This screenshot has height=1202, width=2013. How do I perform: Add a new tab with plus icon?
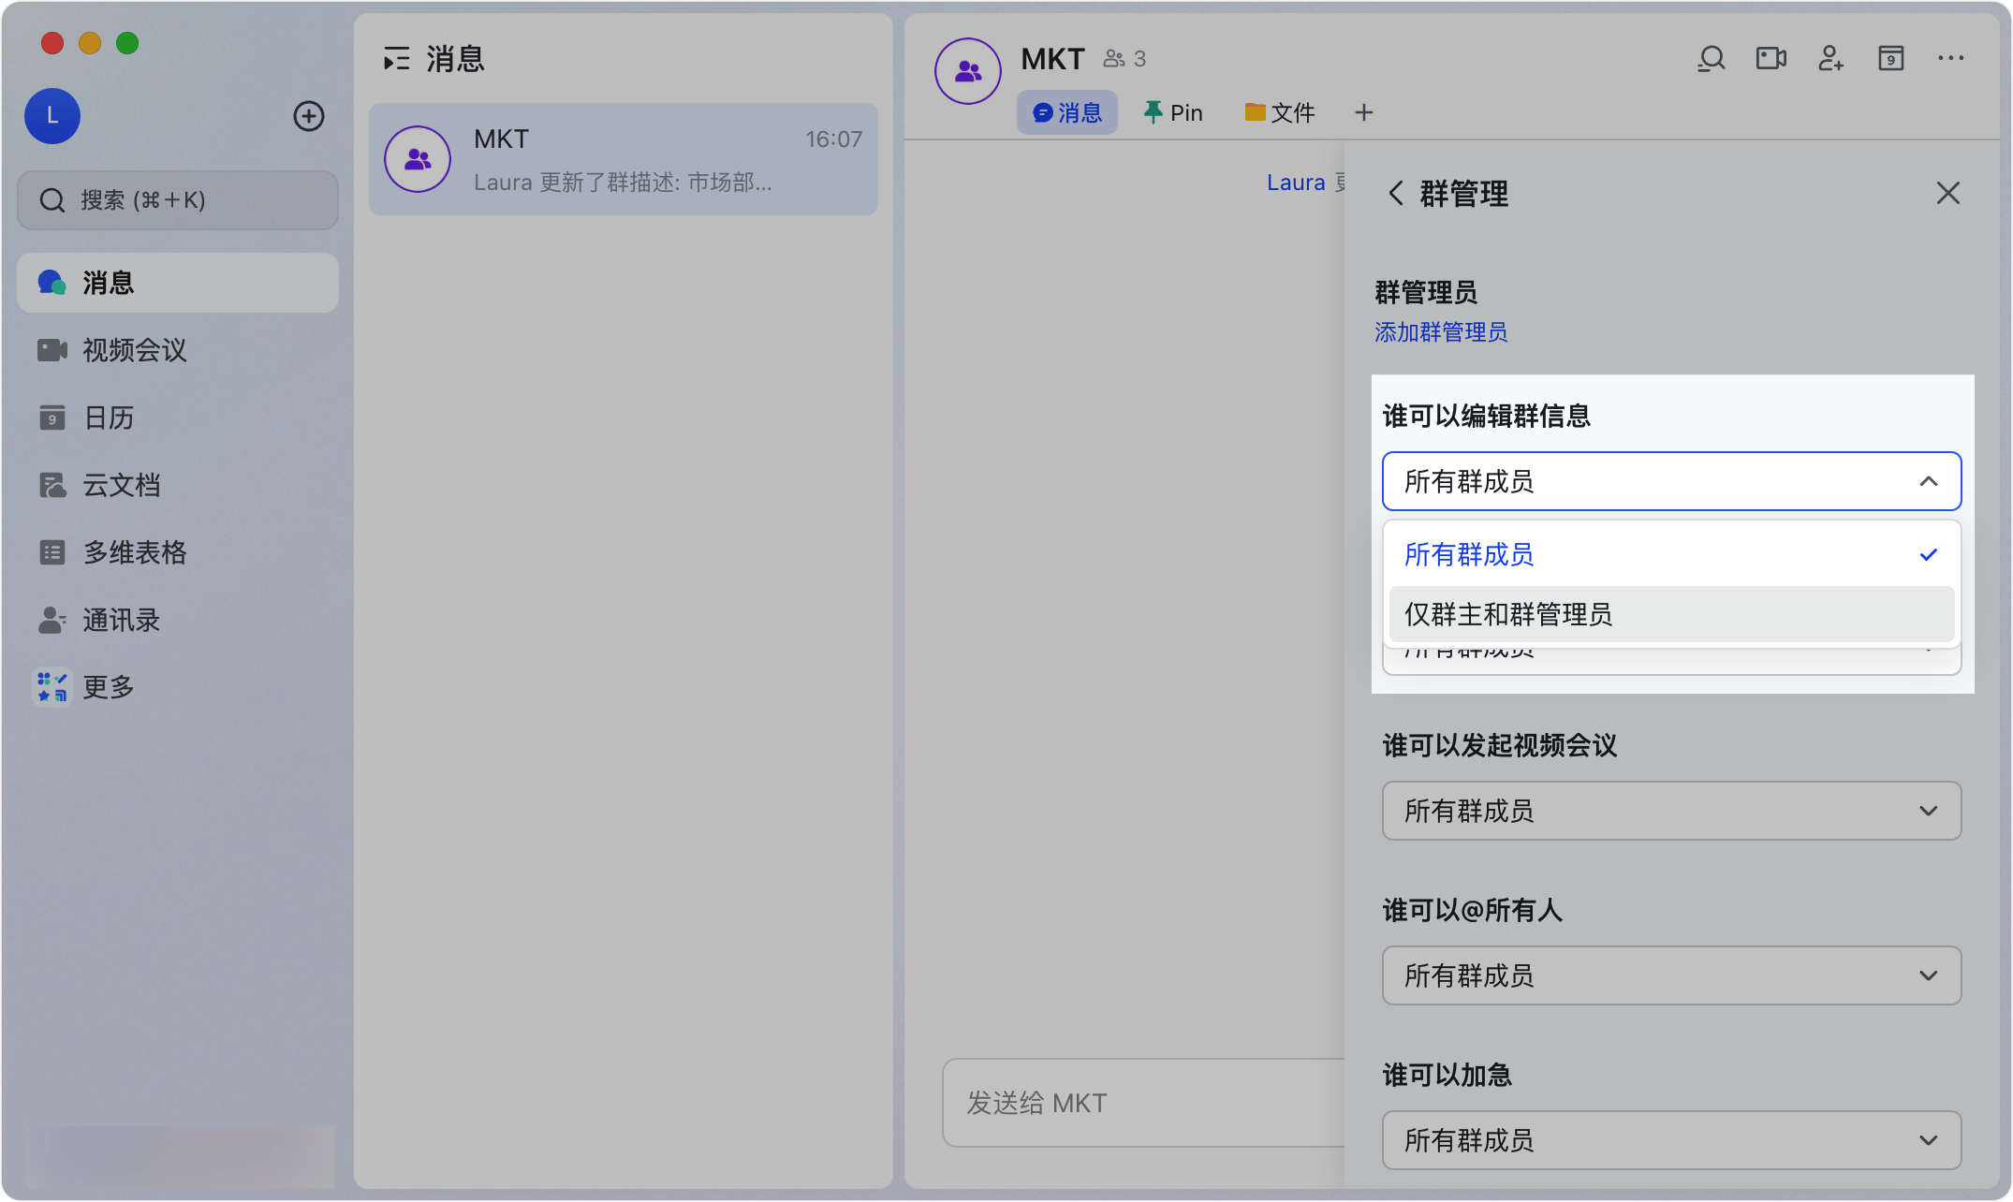coord(1364,113)
